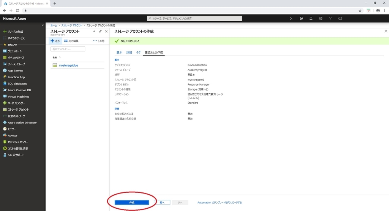Viewport: 389px width, 211px height.
Task: Open Cloud Shell from the top bar
Action: pyautogui.click(x=291, y=19)
